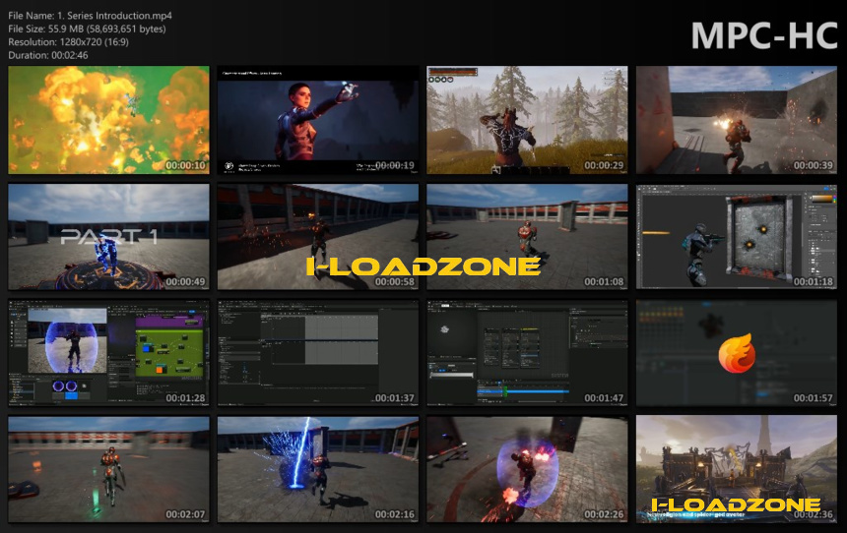The width and height of the screenshot is (847, 533).
Task: Click the thumbnail stamped 00:01:47
Action: 527,353
